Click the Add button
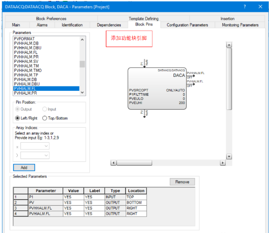The height and width of the screenshot is (233, 269). 24,168
